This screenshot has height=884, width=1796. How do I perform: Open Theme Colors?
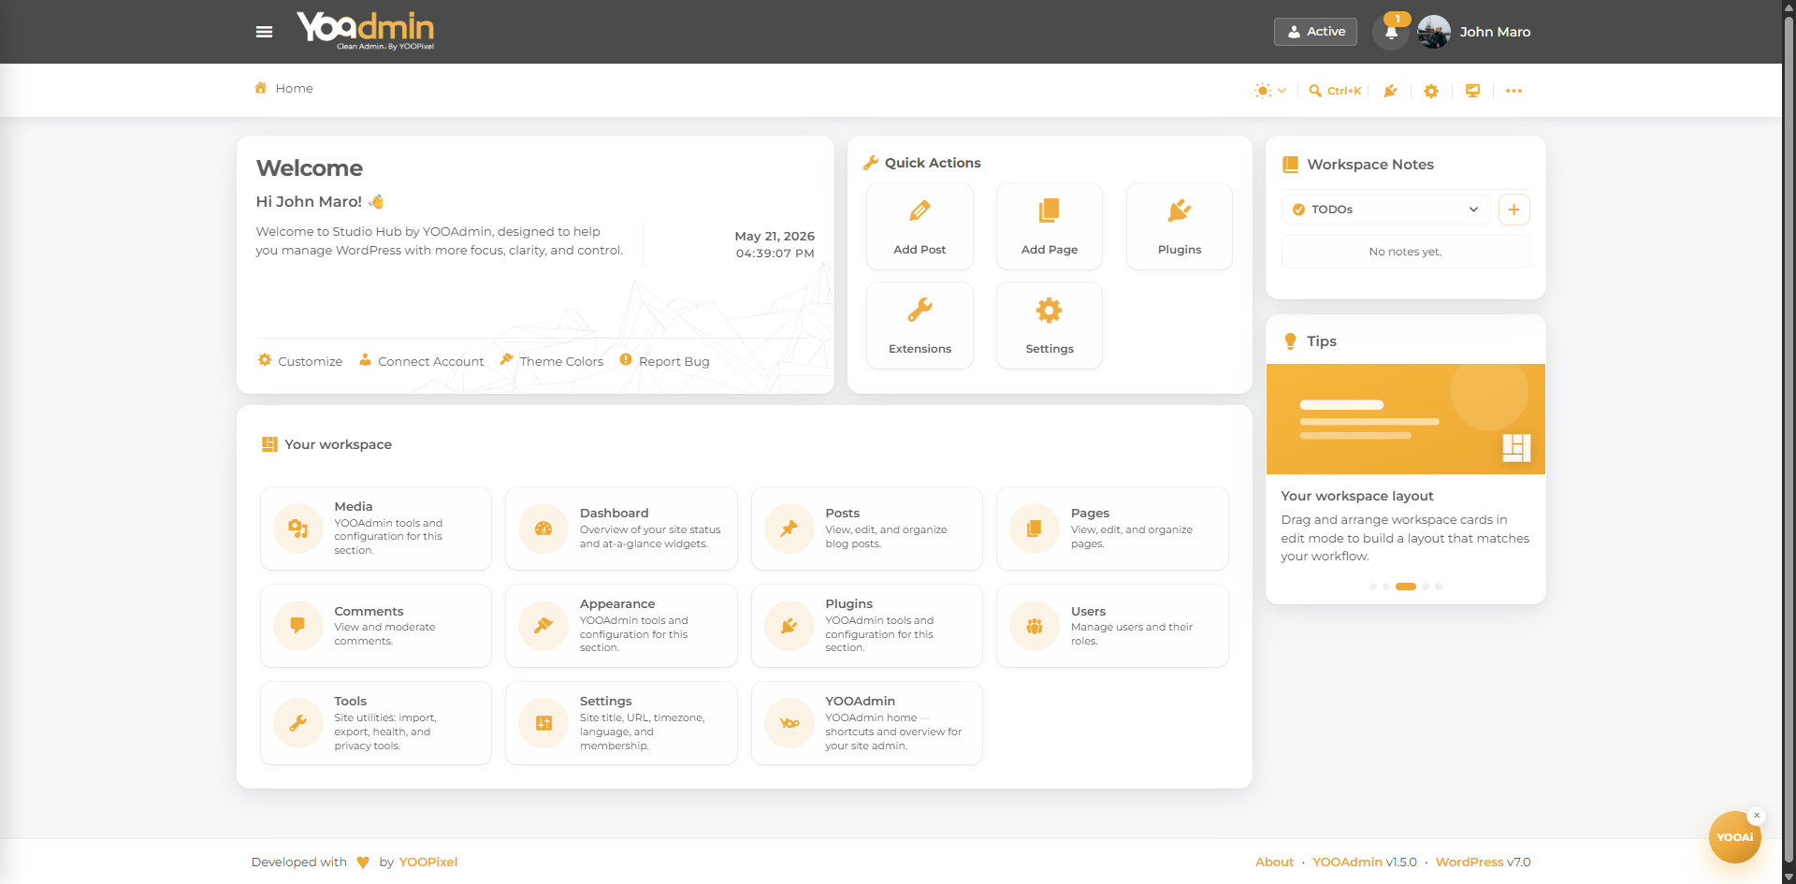[552, 361]
